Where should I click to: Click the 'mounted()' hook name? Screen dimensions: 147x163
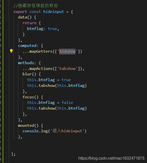[x=28, y=126]
